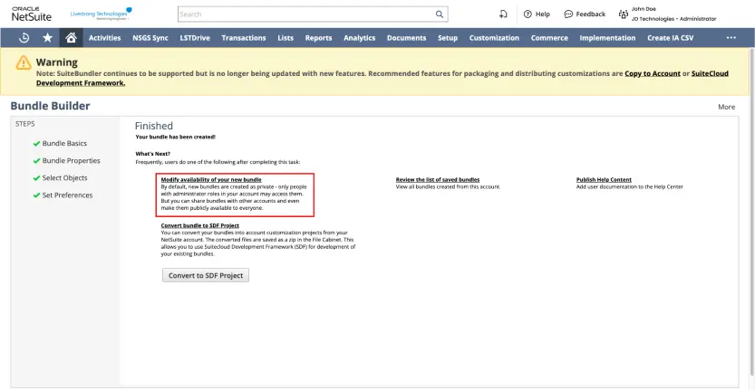The image size is (755, 390).
Task: Open the Analytics menu
Action: [x=360, y=37]
